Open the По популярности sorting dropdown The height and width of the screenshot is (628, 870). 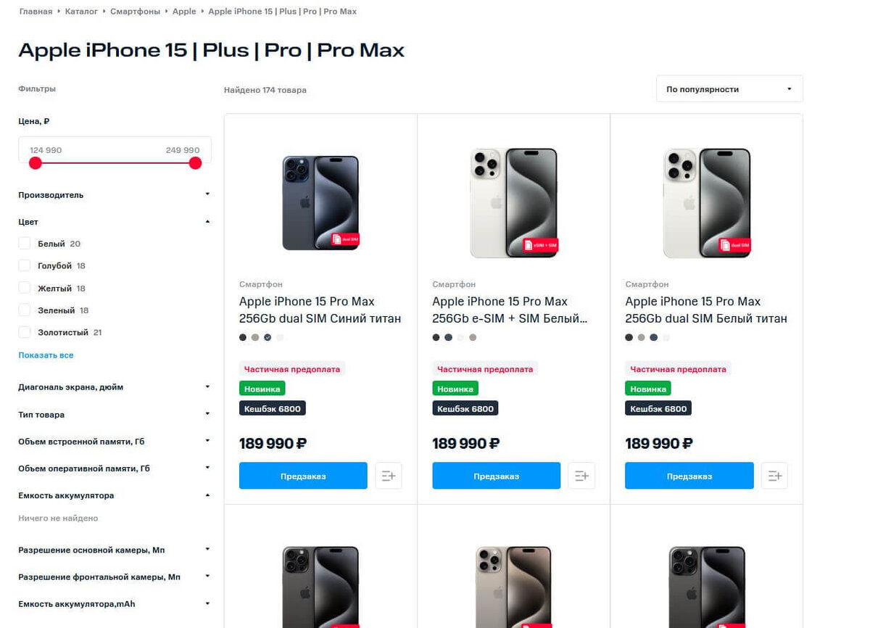[x=729, y=88]
